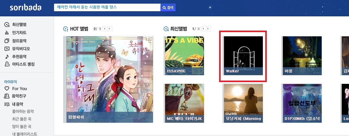Click the soribada logo

coord(25,7)
